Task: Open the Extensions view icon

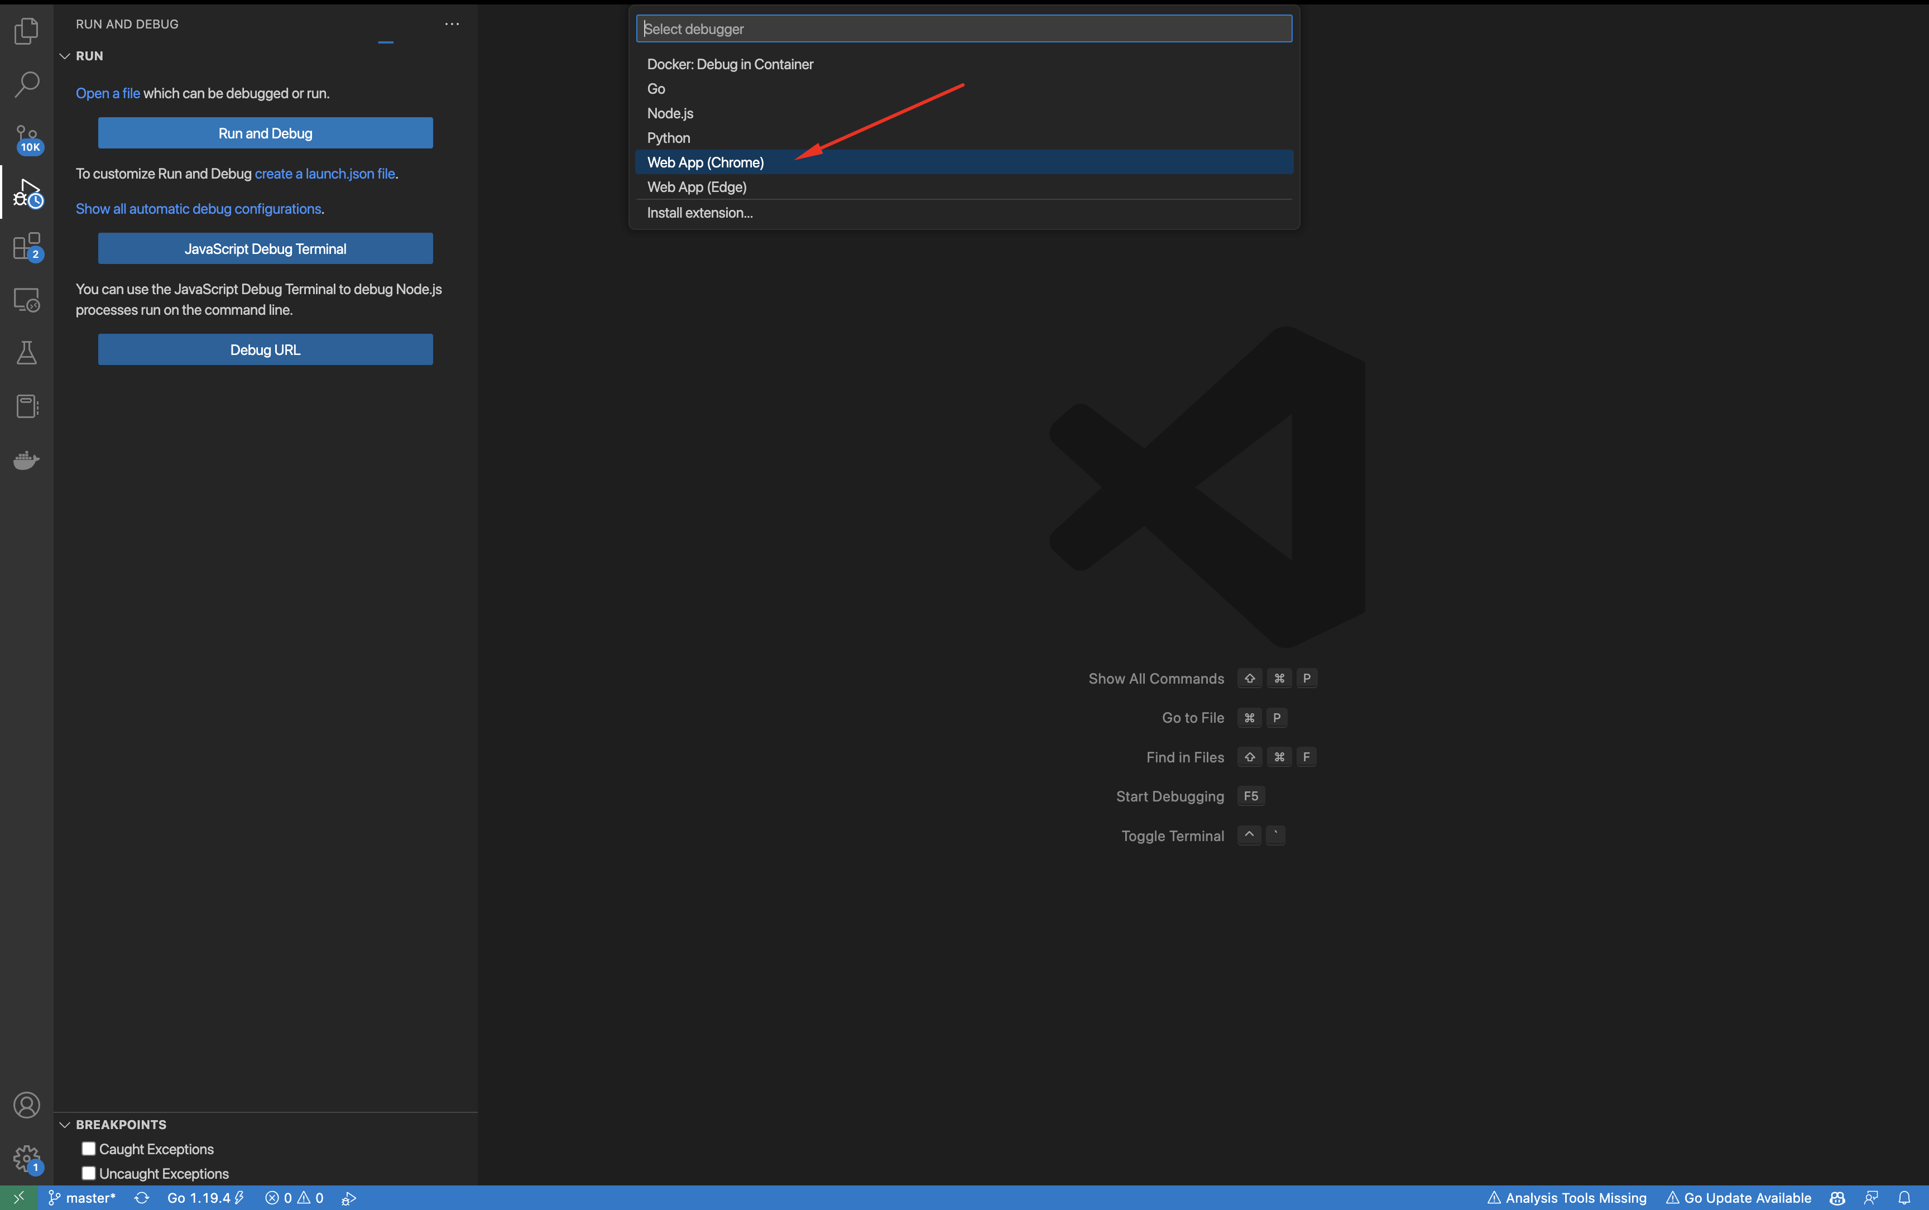Action: pyautogui.click(x=26, y=247)
